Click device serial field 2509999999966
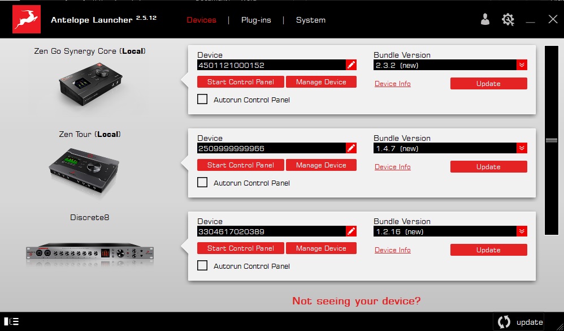Image resolution: width=564 pixels, height=331 pixels. pos(272,148)
